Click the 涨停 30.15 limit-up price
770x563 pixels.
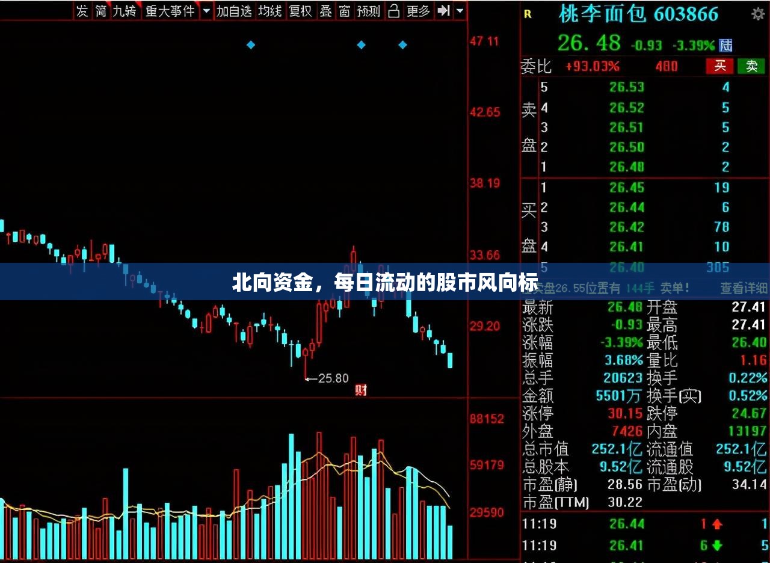pos(625,413)
